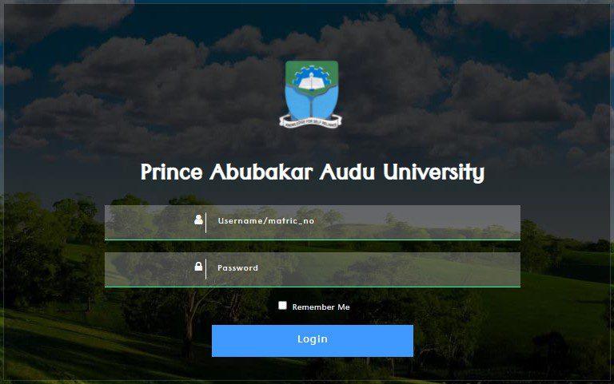Click the blue gear emblem in the crest
Image resolution: width=614 pixels, height=384 pixels.
tap(312, 77)
